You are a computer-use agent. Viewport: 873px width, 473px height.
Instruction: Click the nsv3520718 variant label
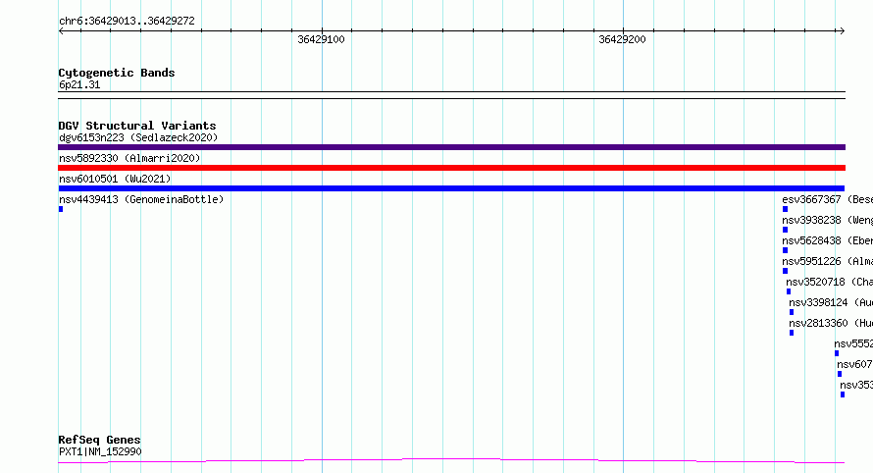829,282
